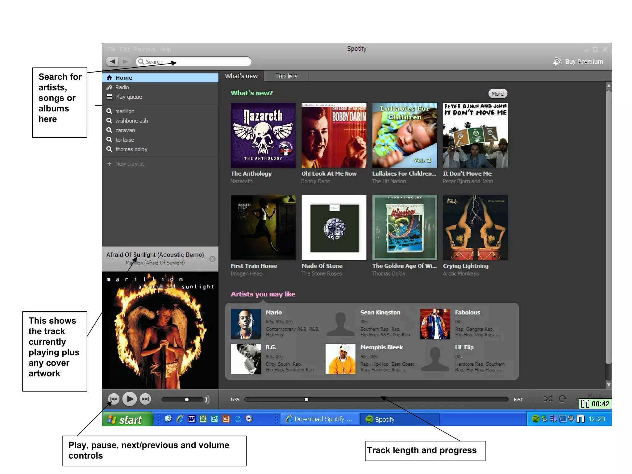This screenshot has width=632, height=474.
Task: Open the Play queue
Action: pos(160,97)
